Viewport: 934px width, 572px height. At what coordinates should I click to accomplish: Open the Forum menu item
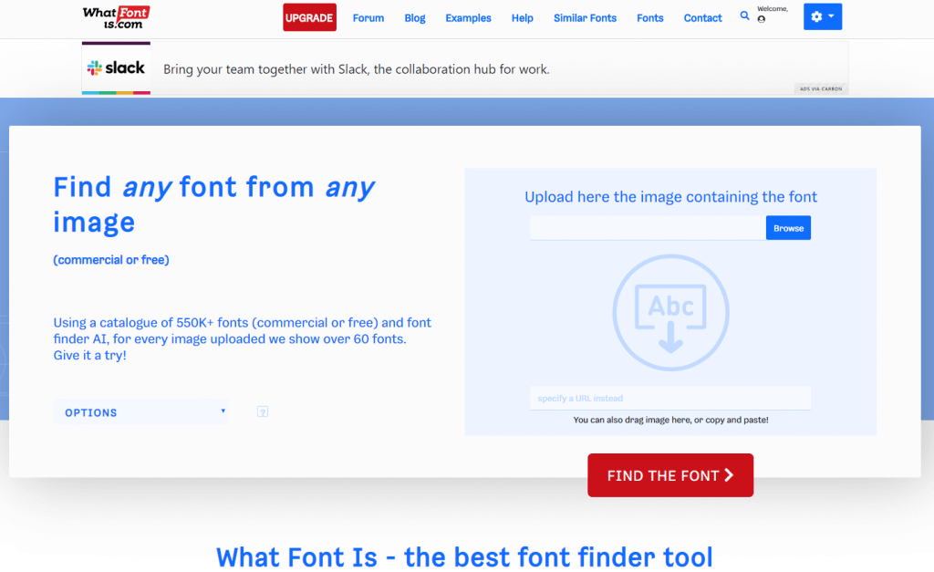(x=368, y=18)
